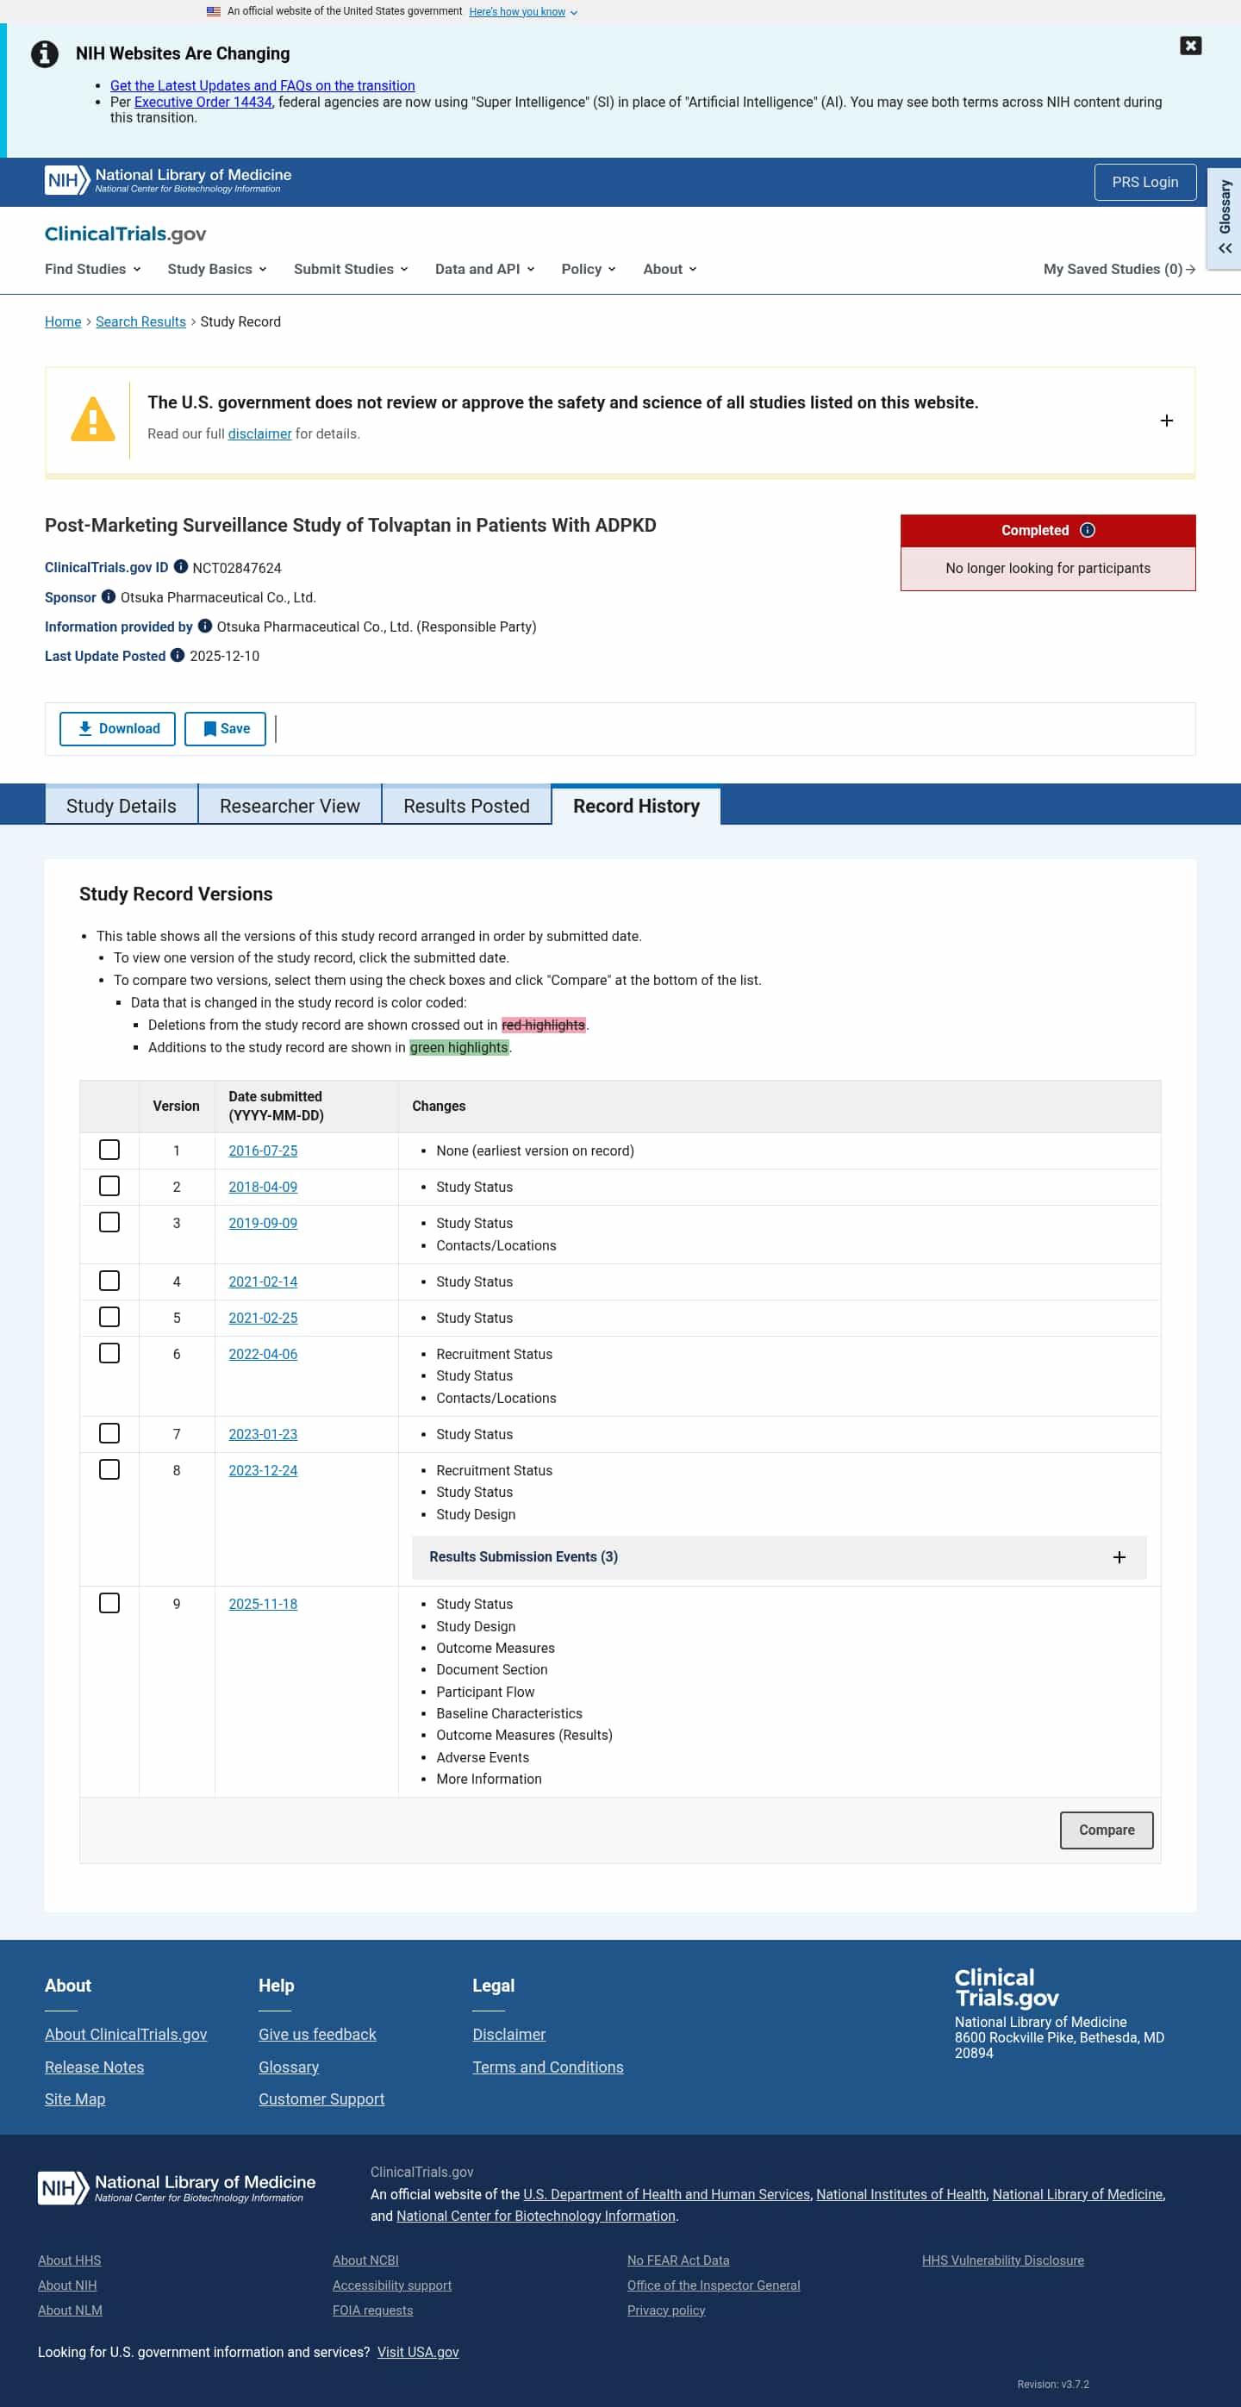Open the version dated 2025-11-18
This screenshot has width=1241, height=2407.
[x=264, y=1604]
